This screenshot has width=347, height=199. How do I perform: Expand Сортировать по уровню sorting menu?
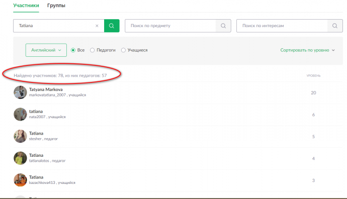307,50
